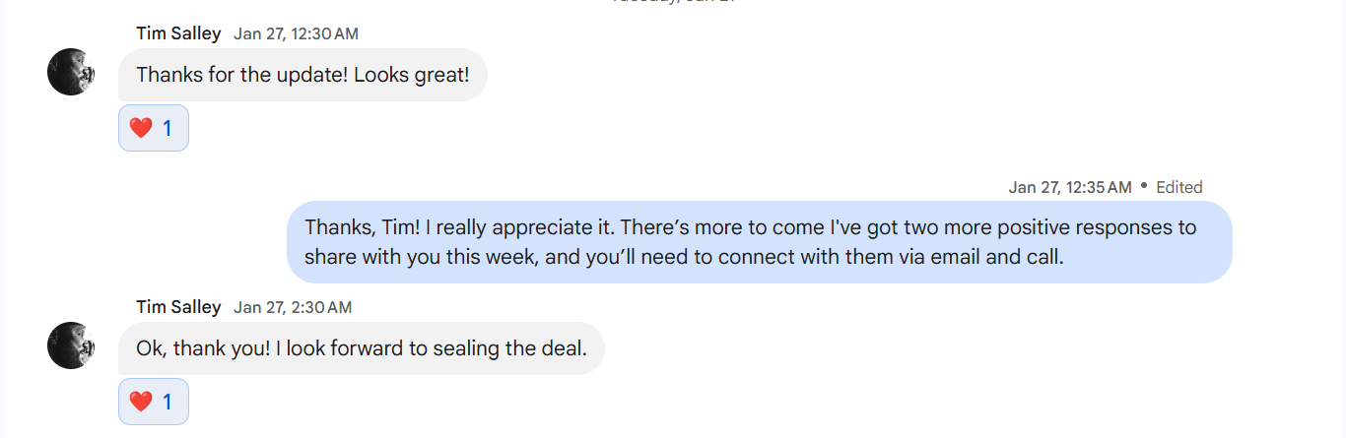Image resolution: width=1346 pixels, height=438 pixels.
Task: Open Tim Salley's avatar beside the 12:30 AM message
Action: pyautogui.click(x=71, y=72)
